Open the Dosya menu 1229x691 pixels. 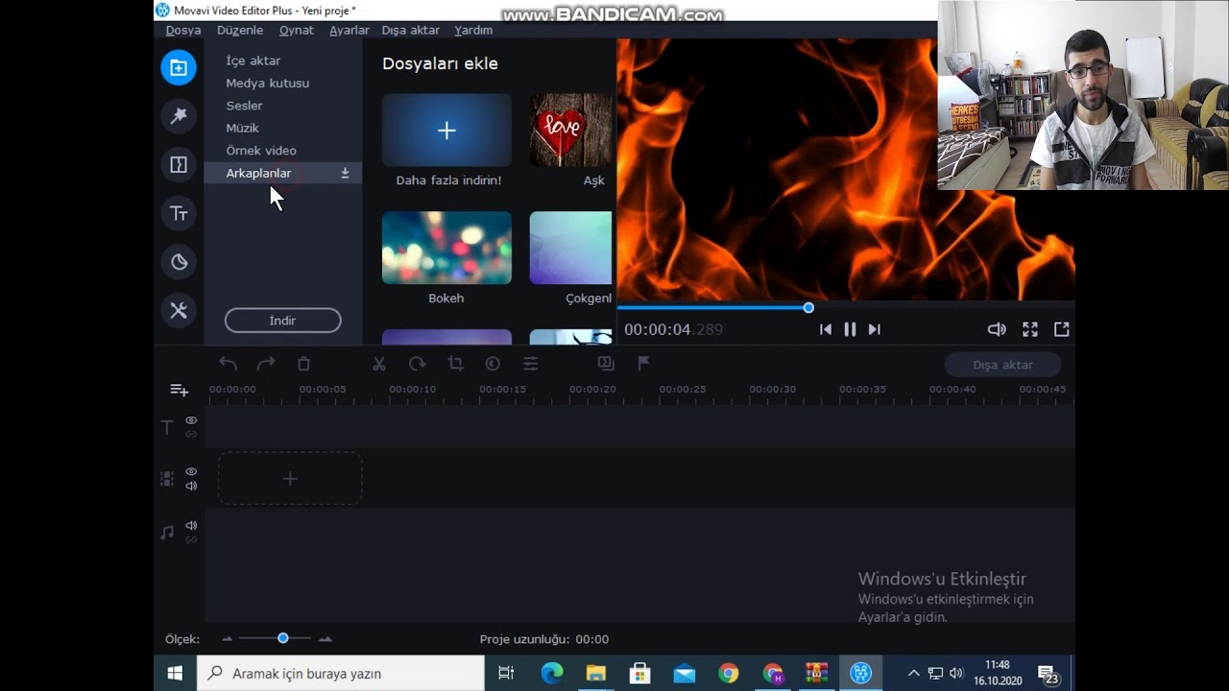[x=183, y=30]
